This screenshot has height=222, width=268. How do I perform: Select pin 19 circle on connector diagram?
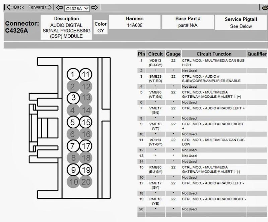point(86,170)
